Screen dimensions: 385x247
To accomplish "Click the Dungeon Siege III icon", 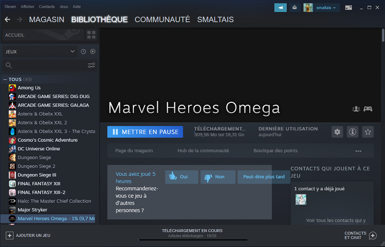I will pos(13,175).
